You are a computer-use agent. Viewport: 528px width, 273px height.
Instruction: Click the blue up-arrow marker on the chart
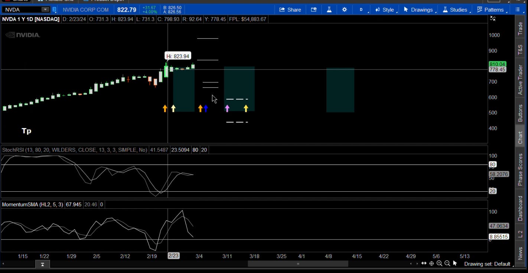[x=206, y=108]
